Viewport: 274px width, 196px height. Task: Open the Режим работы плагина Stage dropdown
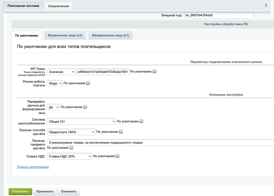55,83
